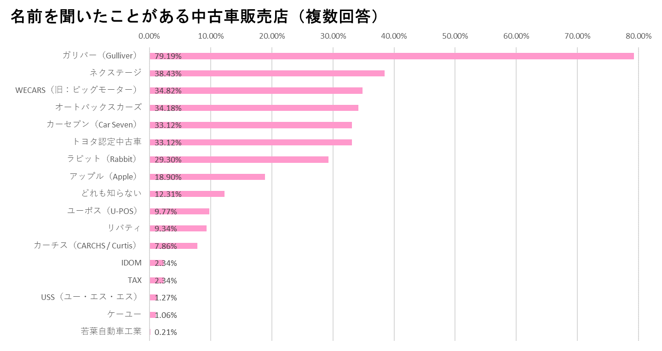Screen dimensions: 662x351
Task: Select the TAX category label
Action: [135, 280]
